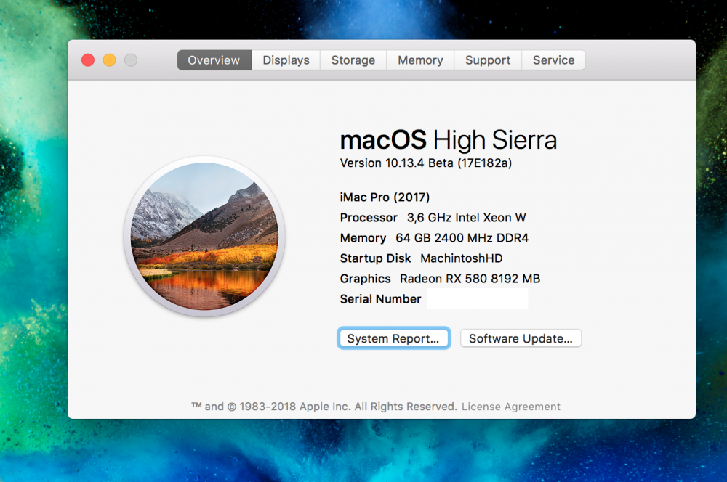Screen dimensions: 727x482
Task: Click the macOS High Sierra landscape icon
Action: click(204, 237)
